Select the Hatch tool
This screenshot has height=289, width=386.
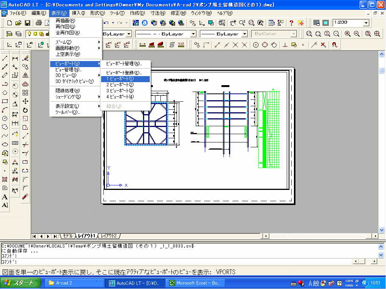[x=5, y=179]
